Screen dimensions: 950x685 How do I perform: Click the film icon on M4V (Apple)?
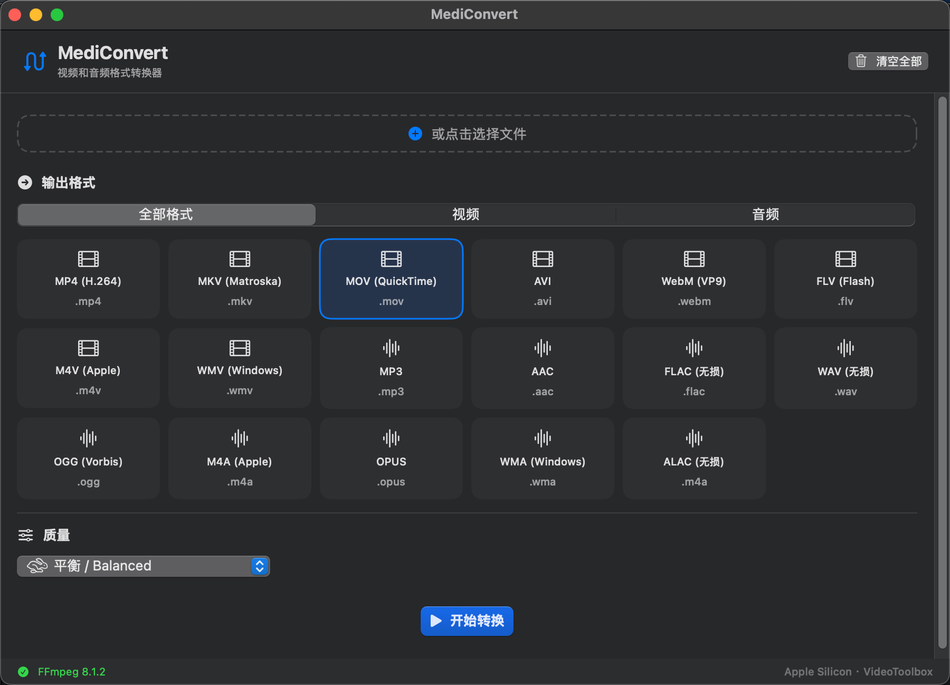point(88,348)
